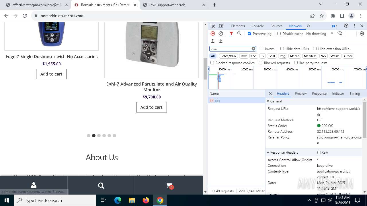Click the import HAR upload icon
The height and width of the screenshot is (206, 367).
(x=213, y=41)
